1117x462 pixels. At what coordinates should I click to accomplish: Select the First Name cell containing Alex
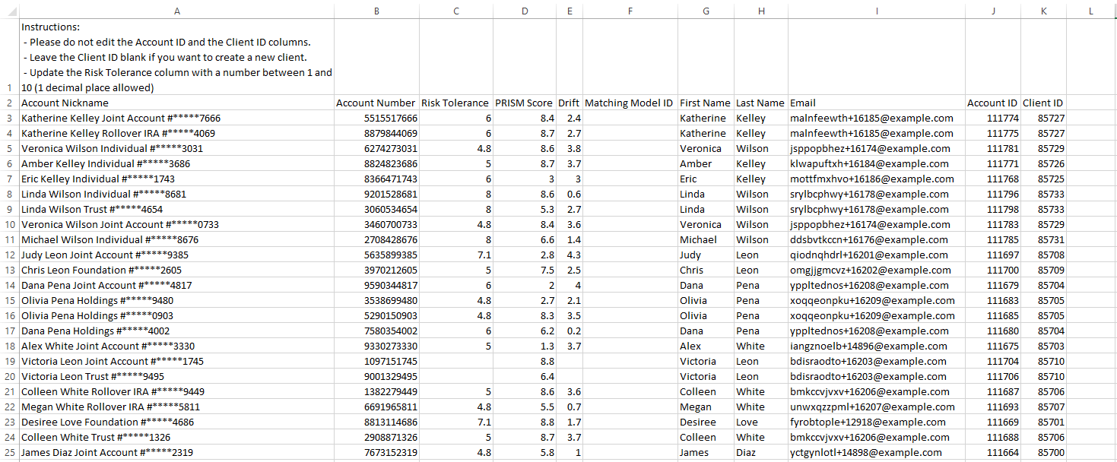[x=706, y=346]
